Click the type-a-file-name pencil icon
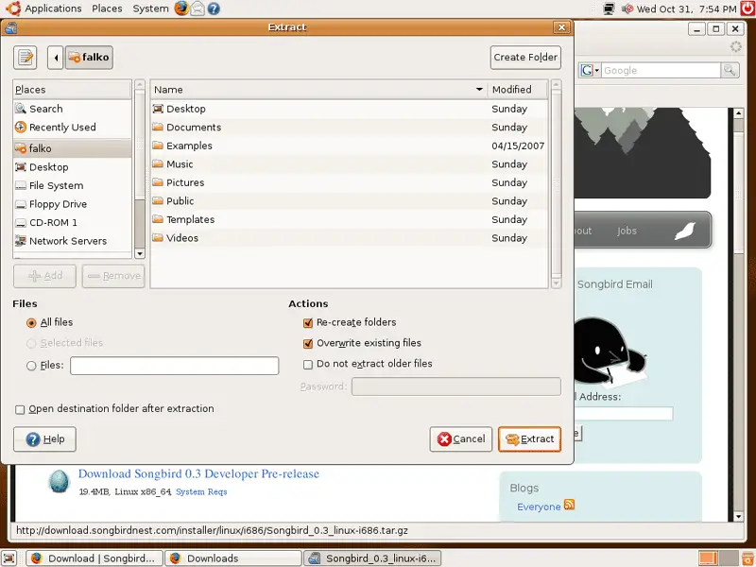This screenshot has width=756, height=567. [x=26, y=58]
